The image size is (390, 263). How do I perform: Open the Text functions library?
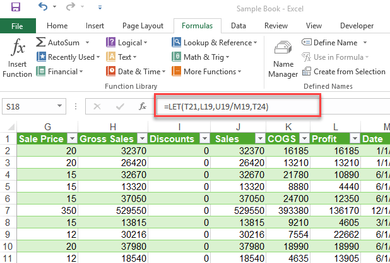(x=124, y=57)
